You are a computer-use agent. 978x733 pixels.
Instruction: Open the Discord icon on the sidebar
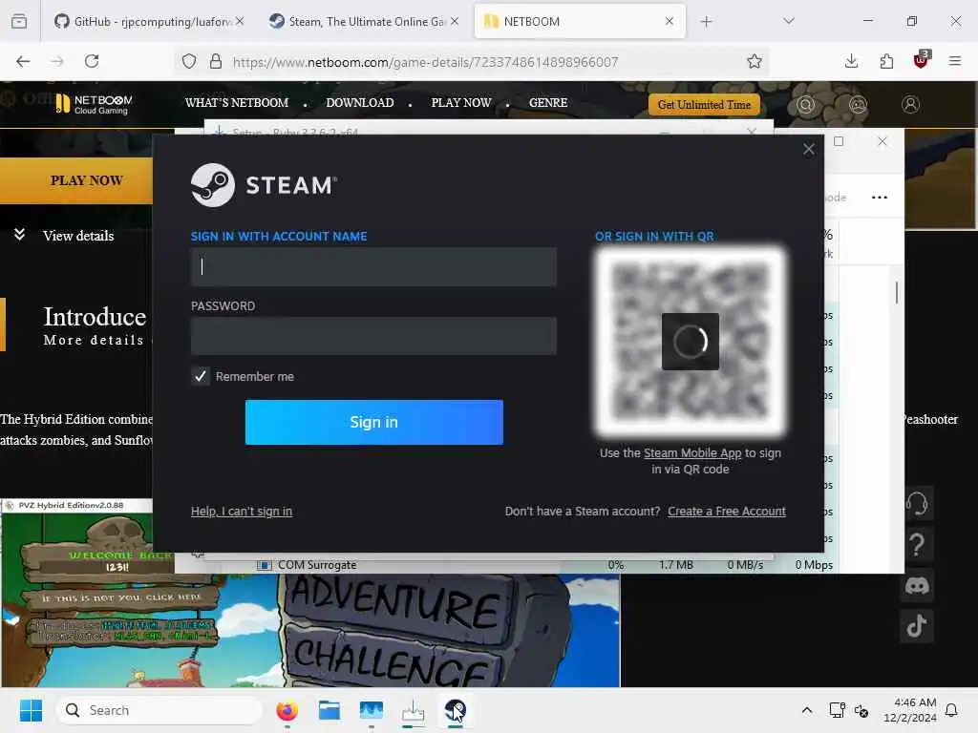pyautogui.click(x=916, y=586)
